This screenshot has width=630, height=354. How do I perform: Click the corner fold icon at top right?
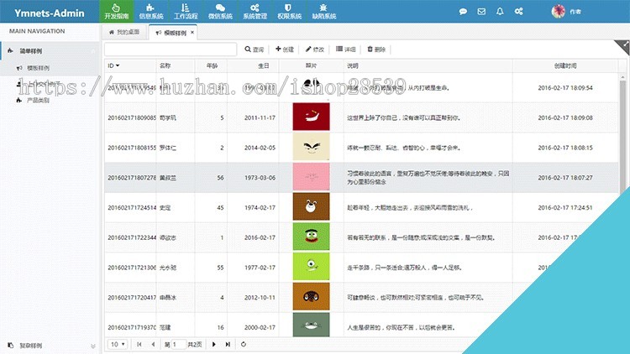[x=624, y=46]
